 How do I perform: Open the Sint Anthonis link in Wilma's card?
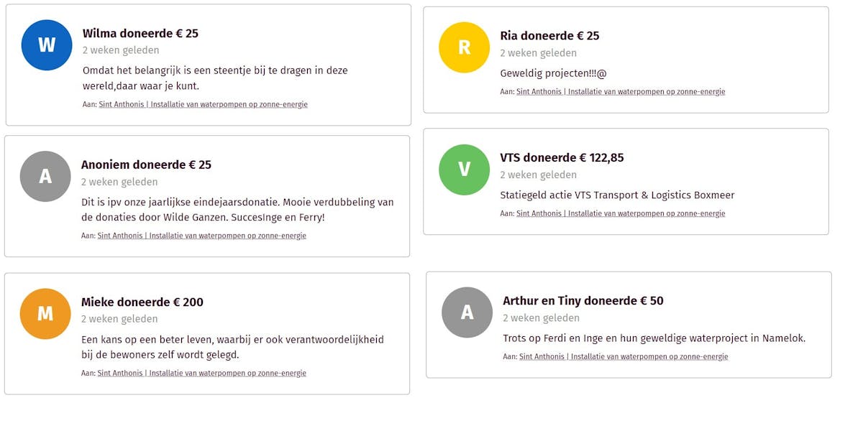(x=203, y=105)
